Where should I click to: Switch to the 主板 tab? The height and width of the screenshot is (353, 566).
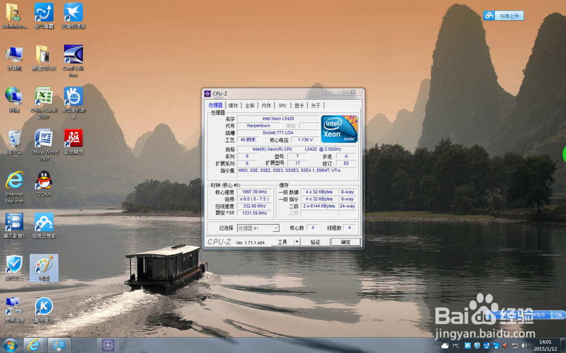(250, 106)
